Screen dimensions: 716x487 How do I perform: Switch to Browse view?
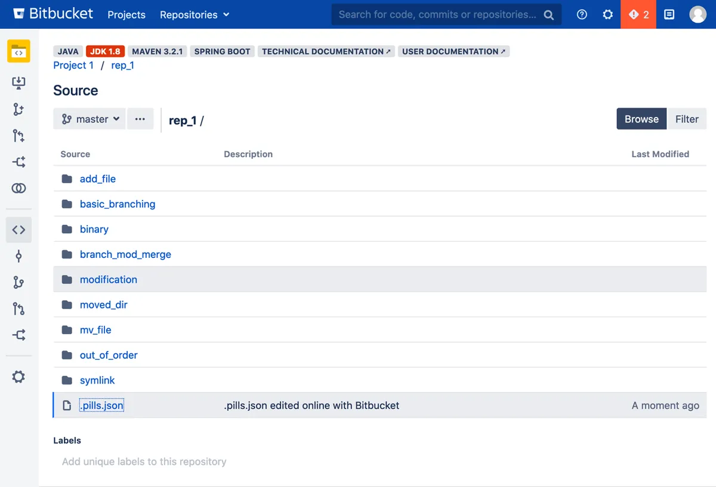641,119
